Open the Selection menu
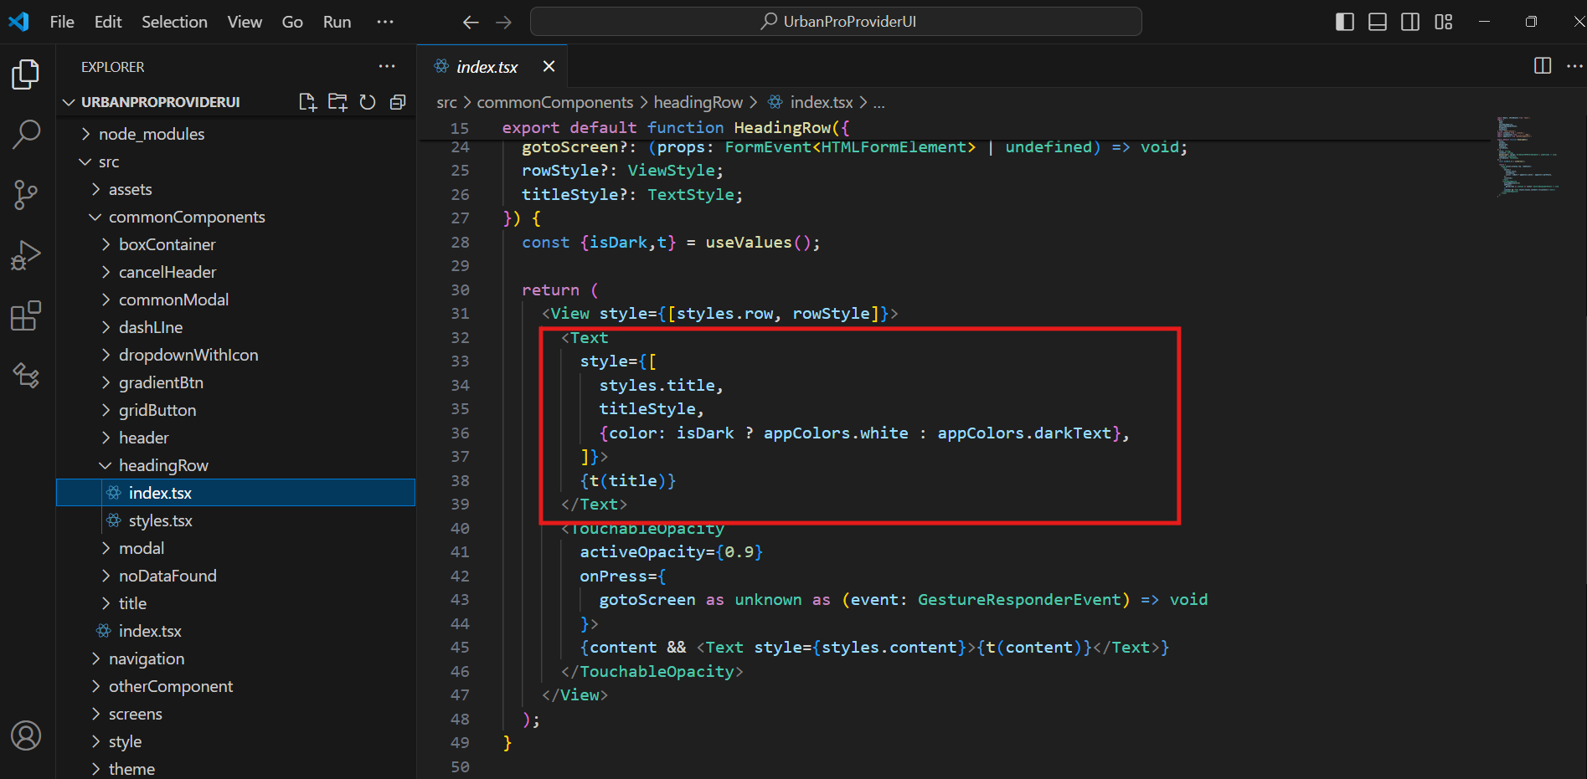The height and width of the screenshot is (779, 1587). coord(174,22)
